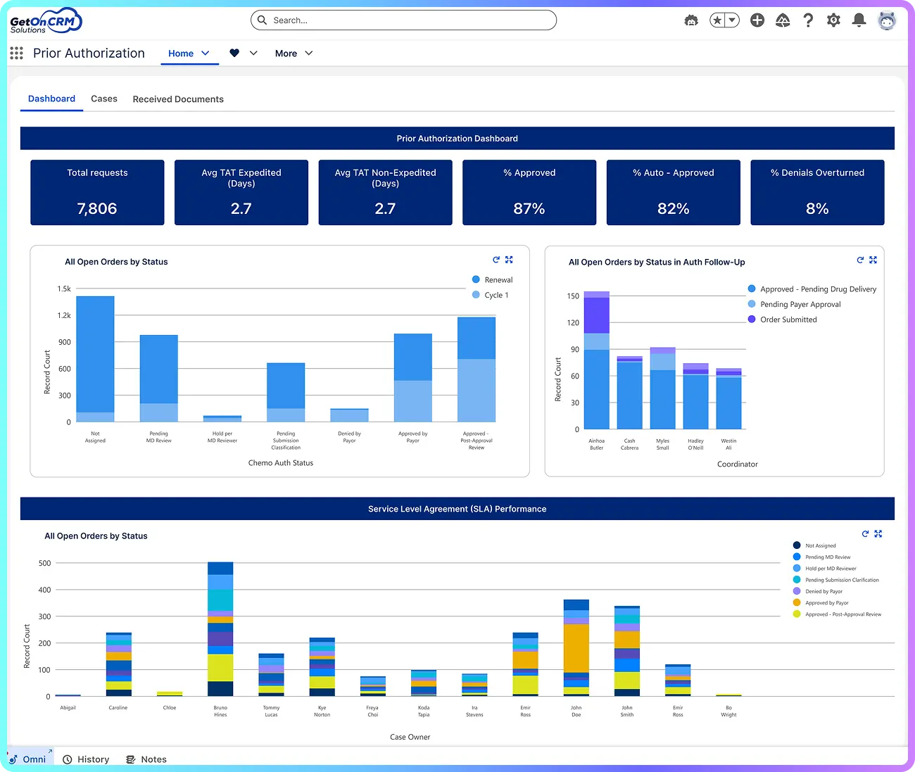Screen dimensions: 915x772
Task: Expand the Auth Follow-Up chart to full view
Action: click(873, 260)
